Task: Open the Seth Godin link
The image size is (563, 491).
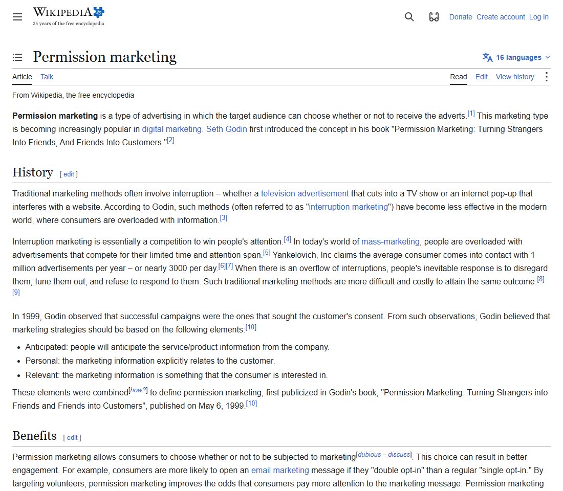Action: pos(227,129)
